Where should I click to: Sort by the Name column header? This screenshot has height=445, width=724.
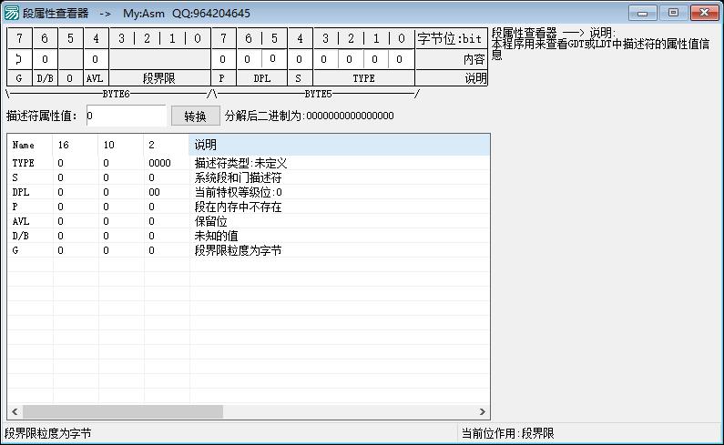coord(30,145)
